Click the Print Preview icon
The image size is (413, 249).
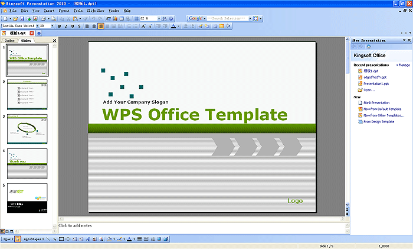coord(54,19)
